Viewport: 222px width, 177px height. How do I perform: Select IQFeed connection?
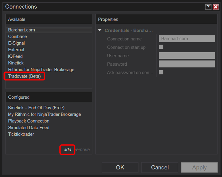[49, 56]
